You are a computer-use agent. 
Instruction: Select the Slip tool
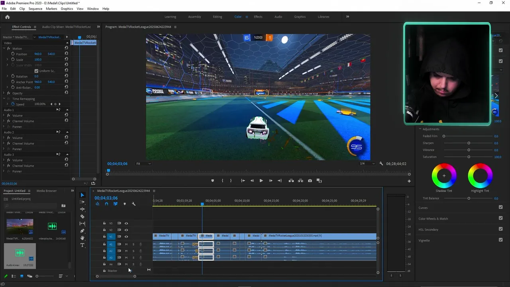pyautogui.click(x=82, y=224)
